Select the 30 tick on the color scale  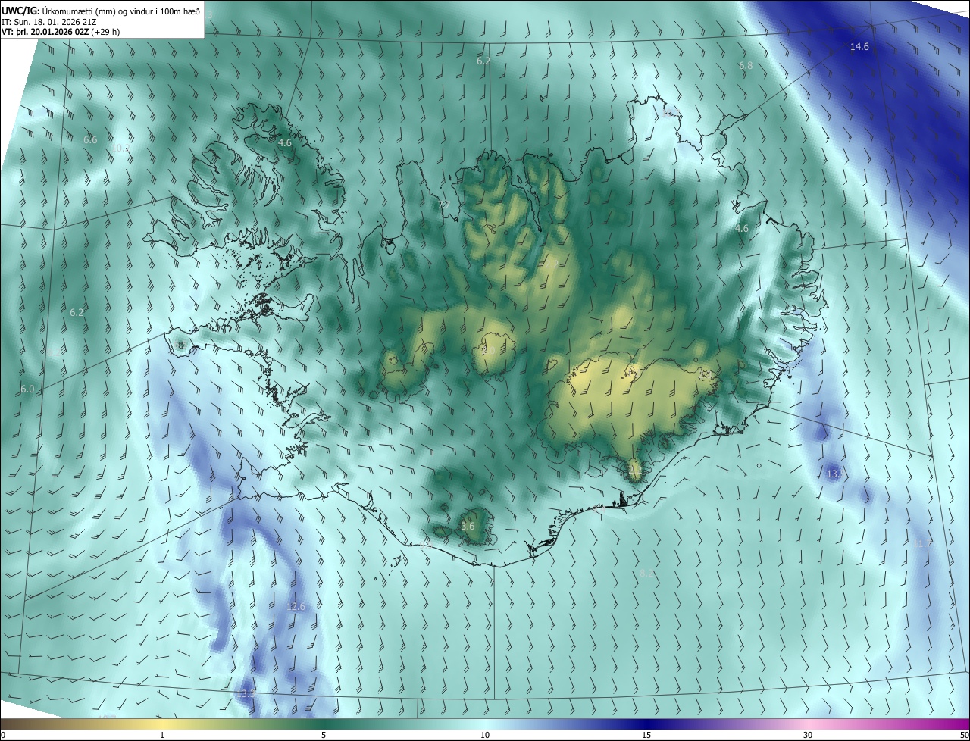coord(808,735)
